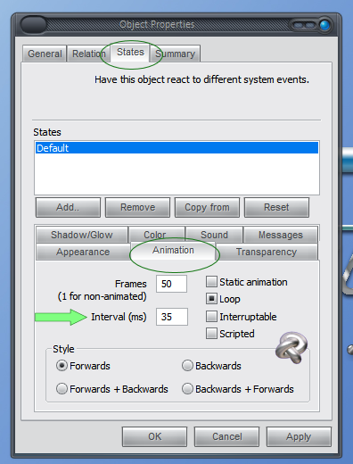This screenshot has height=464, width=353.
Task: Select the Backwards style radio button
Action: pos(187,366)
